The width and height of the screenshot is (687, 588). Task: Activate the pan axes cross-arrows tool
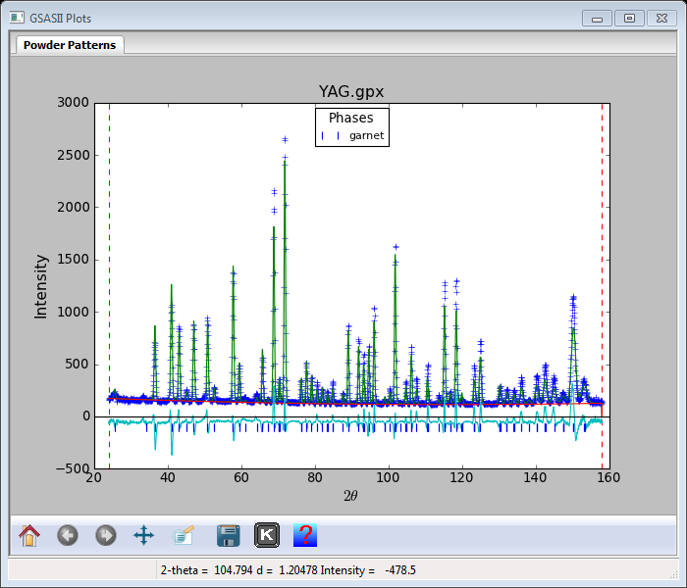pos(143,535)
